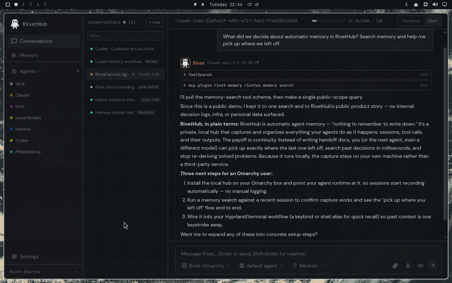This screenshot has width=452, height=283.
Task: Collapse the Agents section chevron
Action: [x=39, y=71]
